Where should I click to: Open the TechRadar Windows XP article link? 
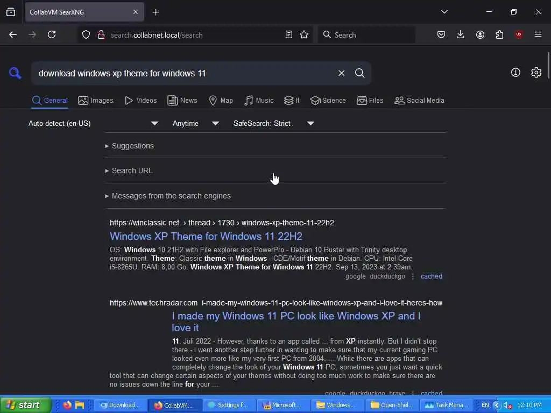pyautogui.click(x=296, y=322)
